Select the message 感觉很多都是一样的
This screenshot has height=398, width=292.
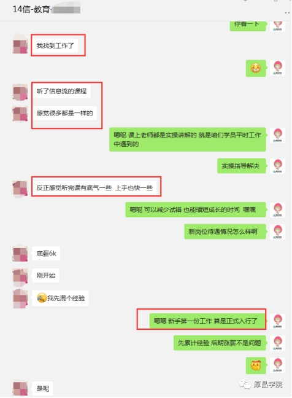[x=64, y=113]
